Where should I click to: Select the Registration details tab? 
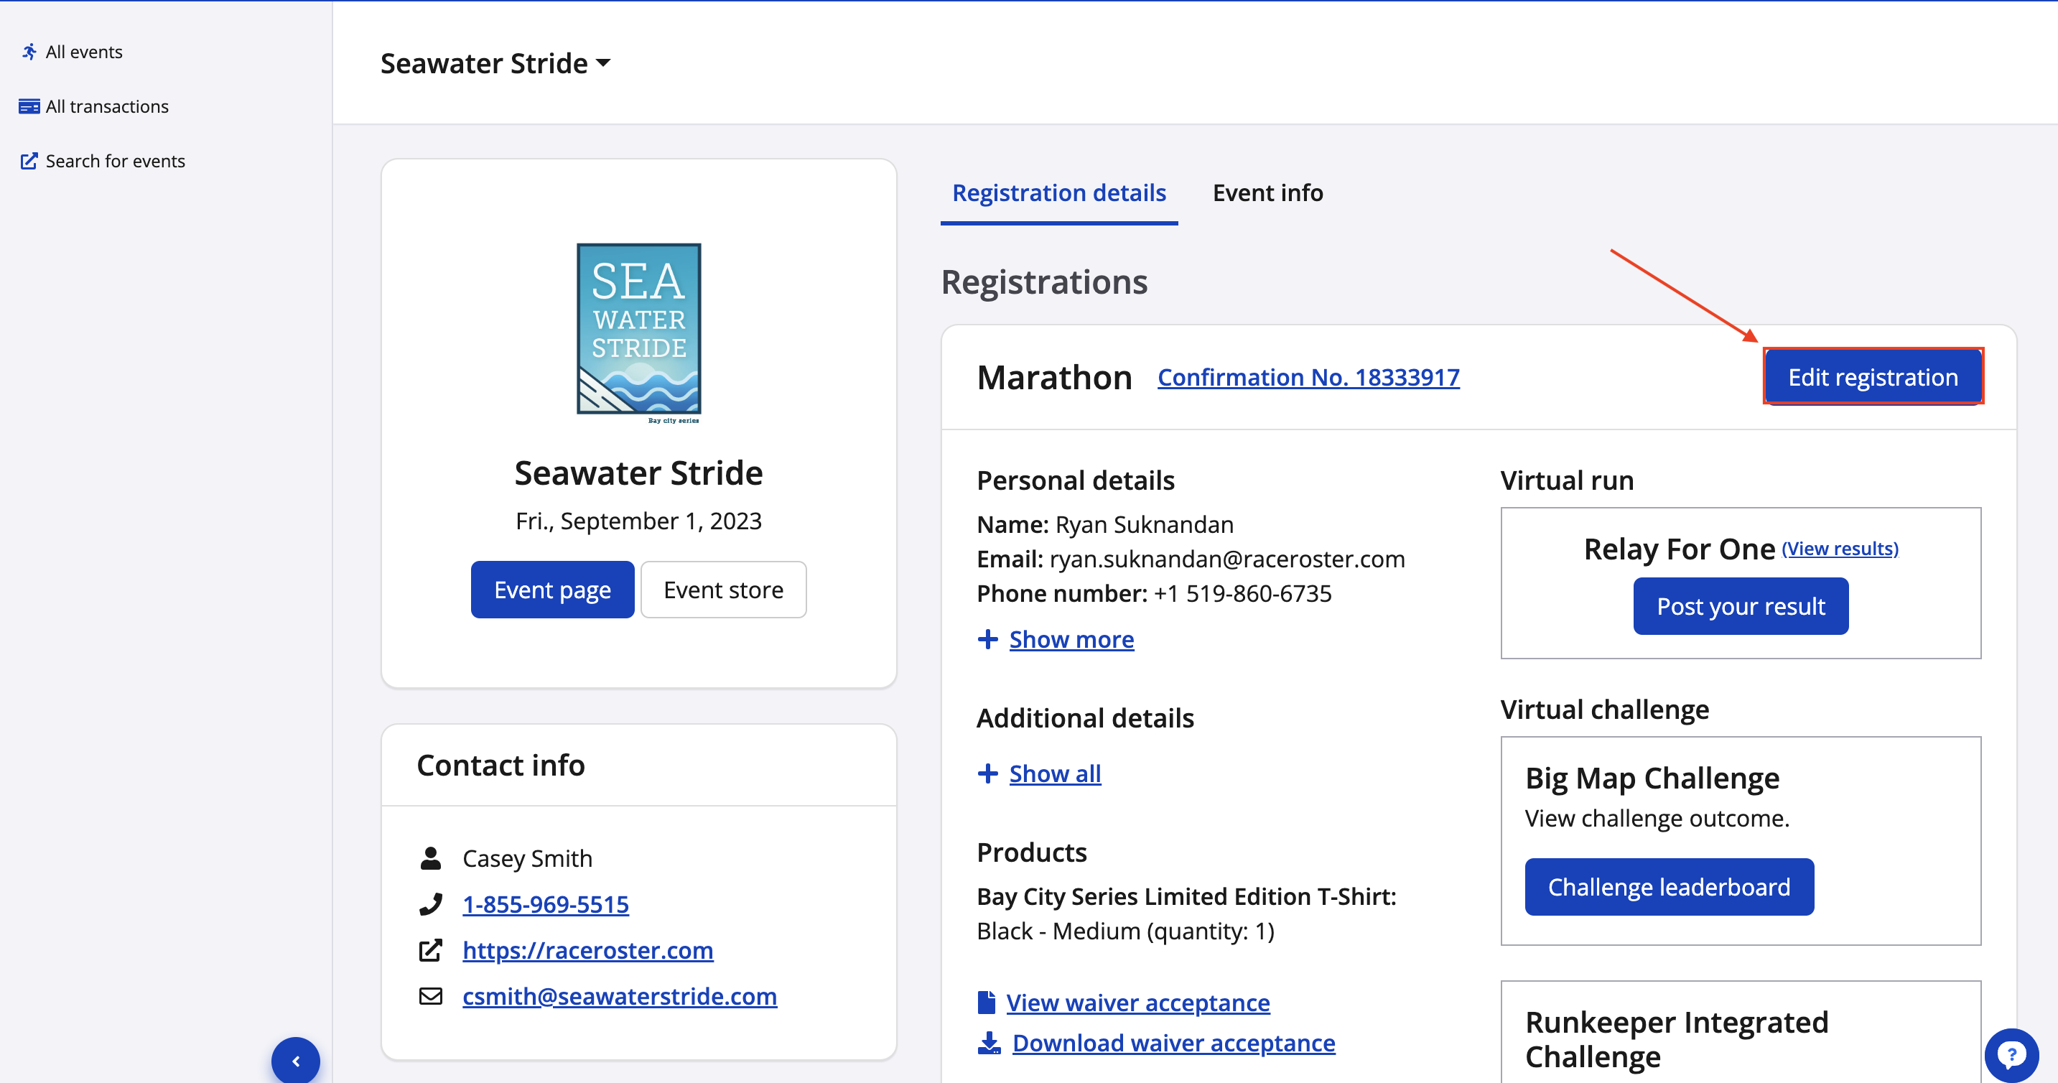click(1058, 192)
